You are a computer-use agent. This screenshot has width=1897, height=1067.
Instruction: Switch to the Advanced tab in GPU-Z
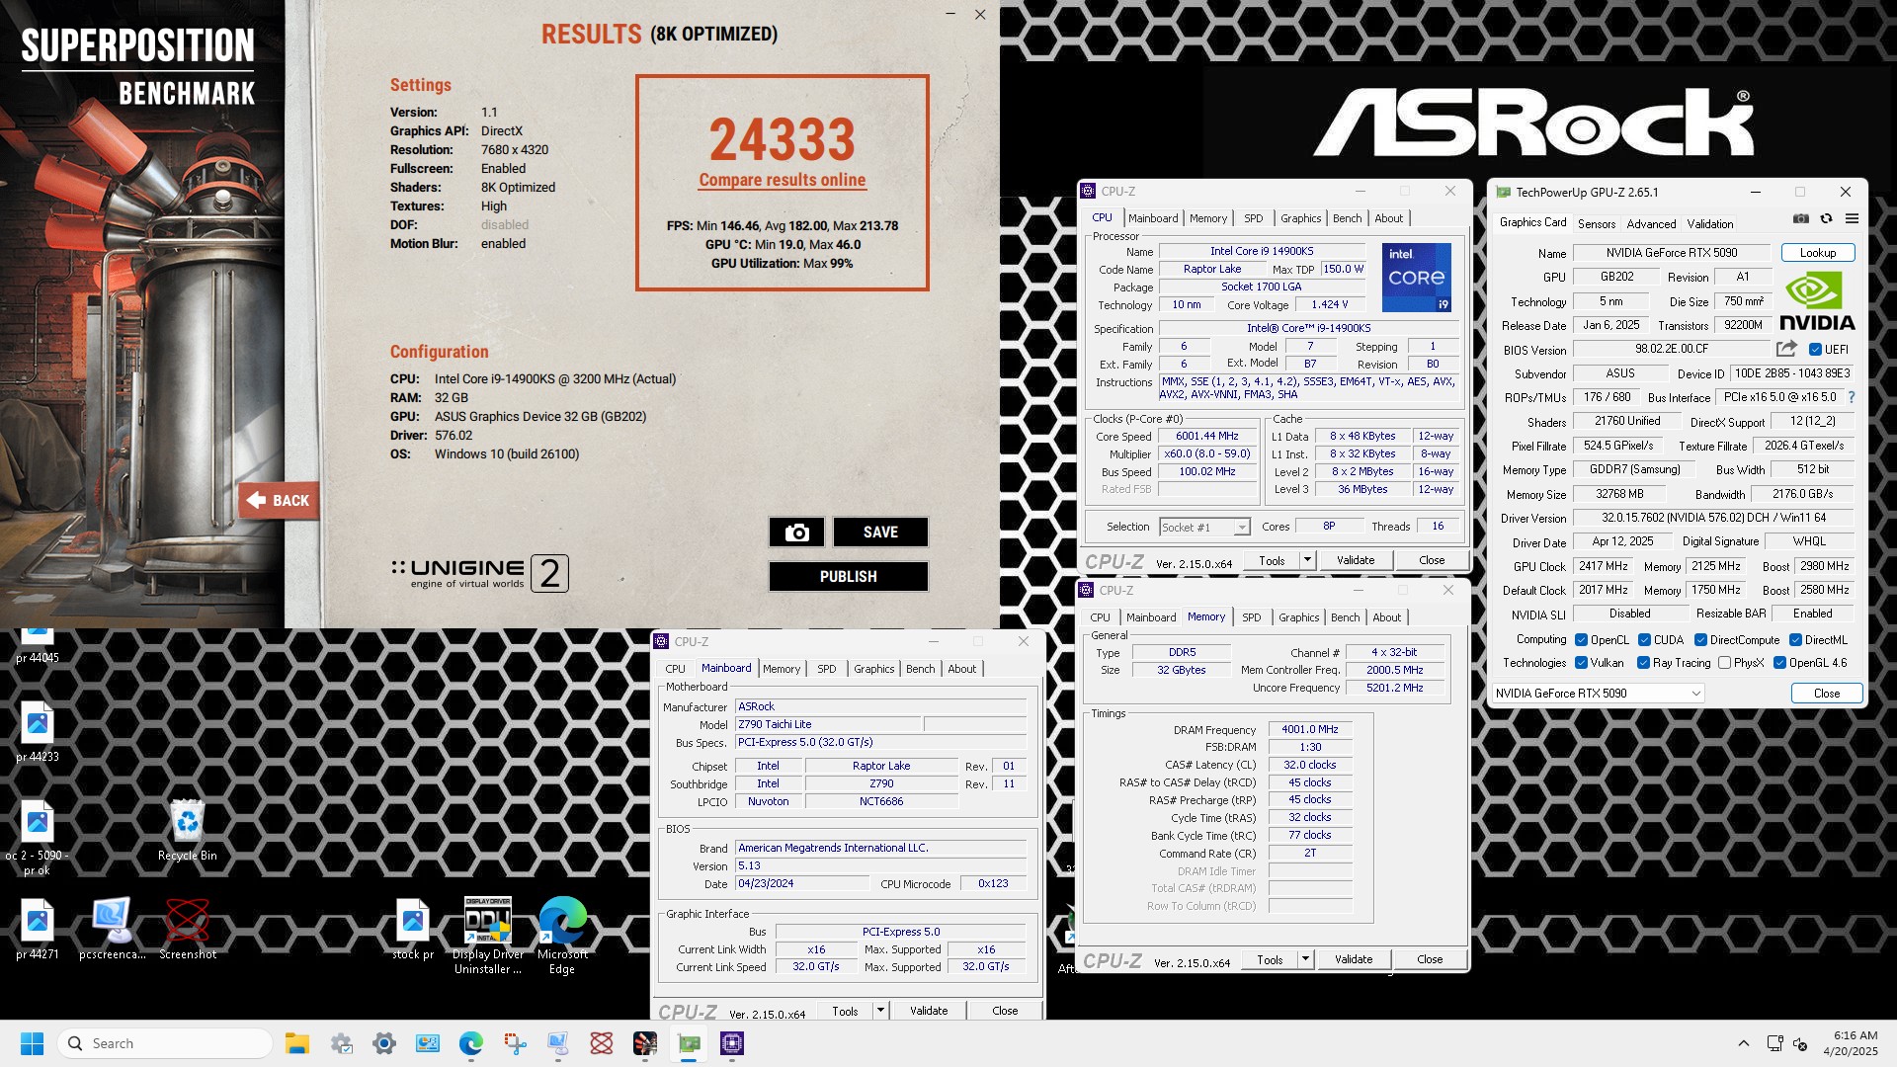pyautogui.click(x=1651, y=223)
